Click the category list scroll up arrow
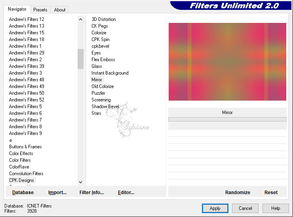Screen dimensions: 293x217 pos(80,19)
